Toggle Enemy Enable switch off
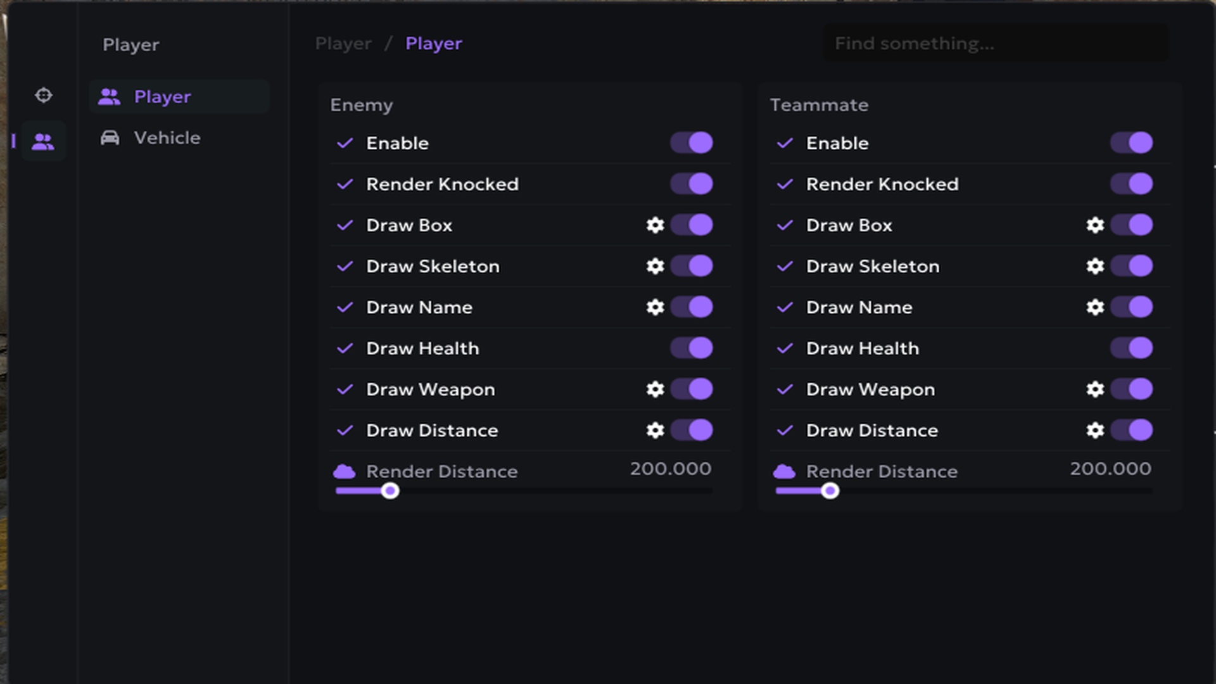 coord(692,142)
